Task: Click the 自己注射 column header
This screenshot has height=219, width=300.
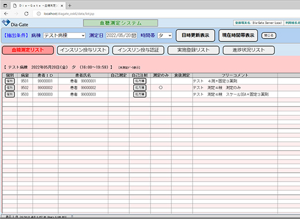Action: tap(140, 75)
